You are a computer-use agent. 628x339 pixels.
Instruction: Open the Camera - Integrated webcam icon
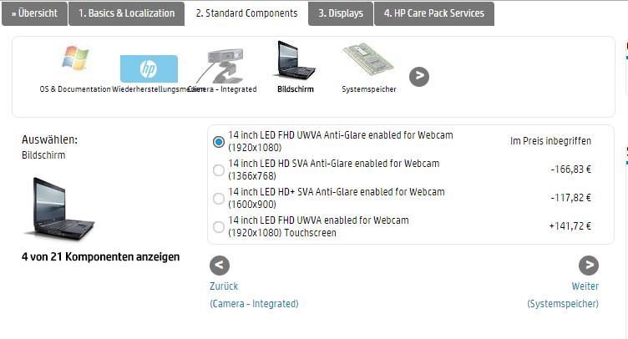(x=222, y=66)
